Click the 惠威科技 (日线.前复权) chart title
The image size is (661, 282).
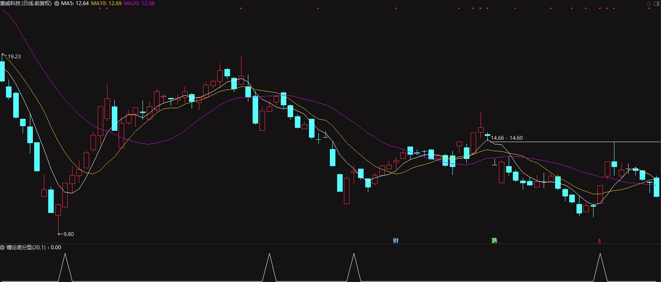[x=26, y=3]
